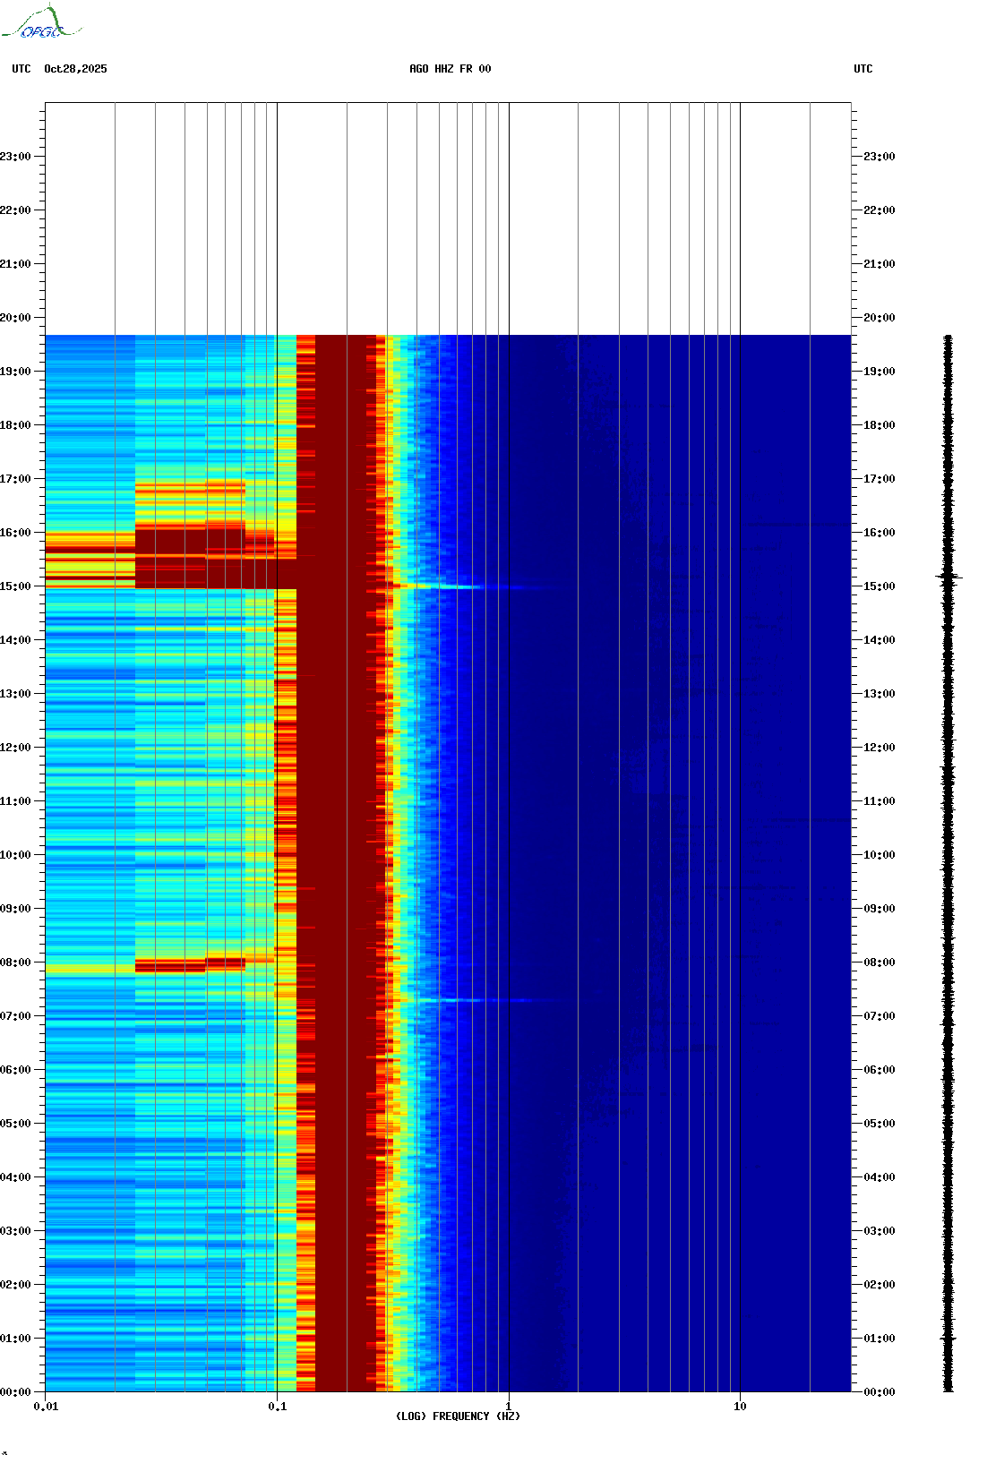The width and height of the screenshot is (987, 1463).
Task: Click 08:00 on the right time axis
Action: [x=880, y=962]
